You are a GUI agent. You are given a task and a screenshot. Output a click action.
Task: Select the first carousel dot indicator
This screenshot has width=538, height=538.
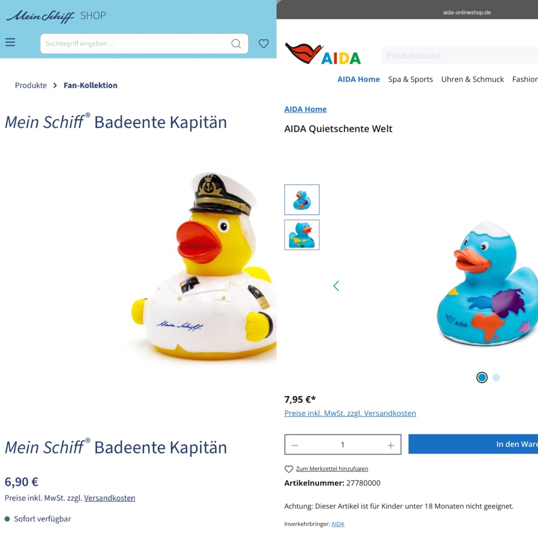coord(482,377)
